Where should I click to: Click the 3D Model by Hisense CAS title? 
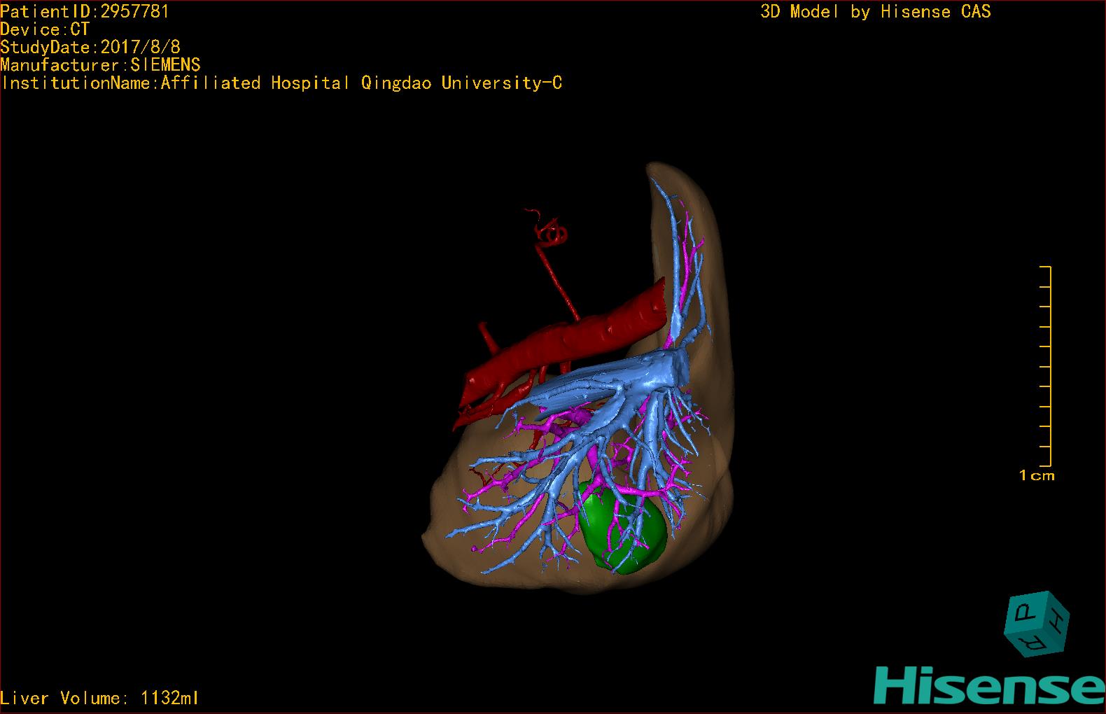pos(875,11)
